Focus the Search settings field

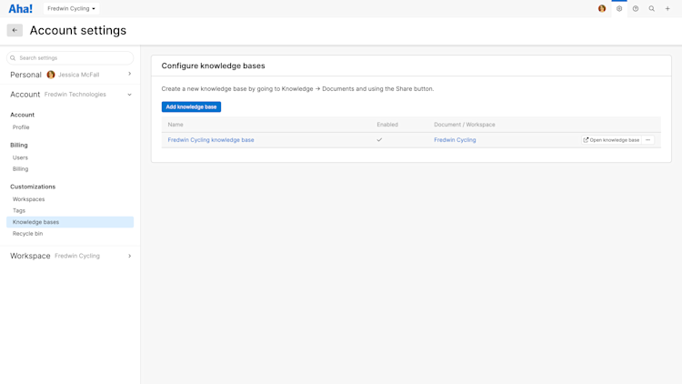pyautogui.click(x=70, y=58)
